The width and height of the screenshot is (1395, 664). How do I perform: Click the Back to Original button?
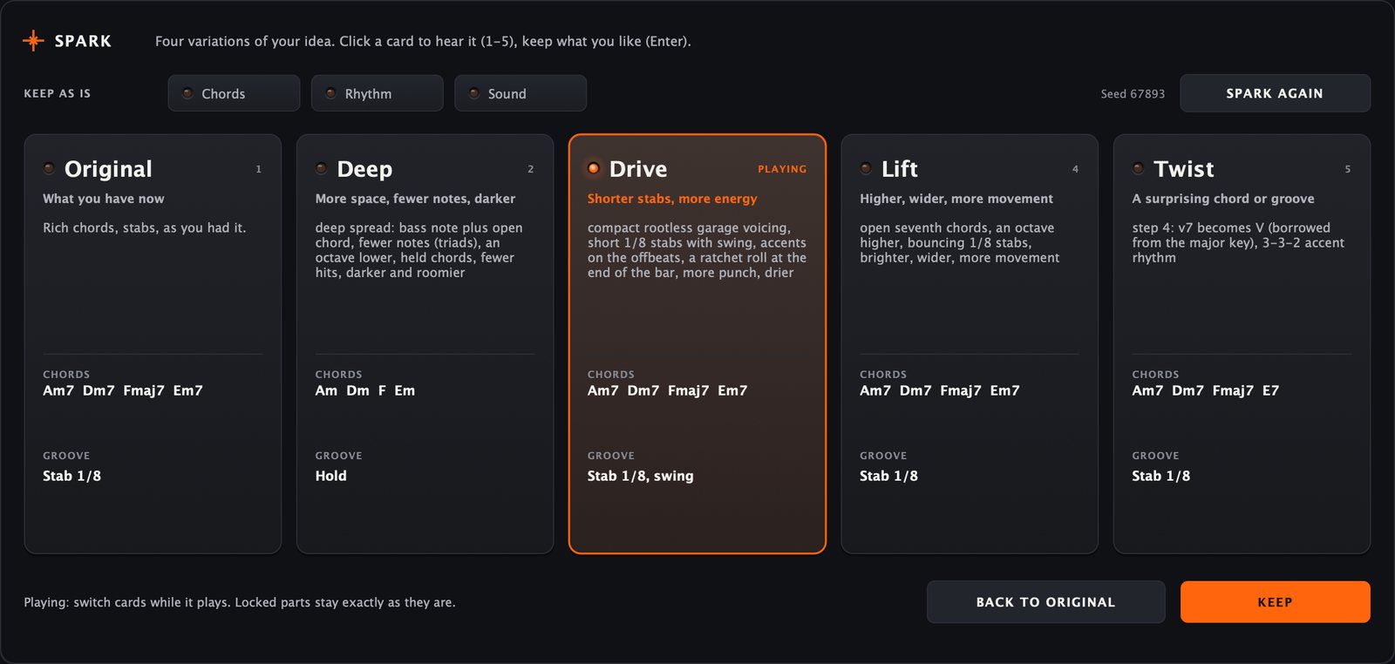point(1045,602)
